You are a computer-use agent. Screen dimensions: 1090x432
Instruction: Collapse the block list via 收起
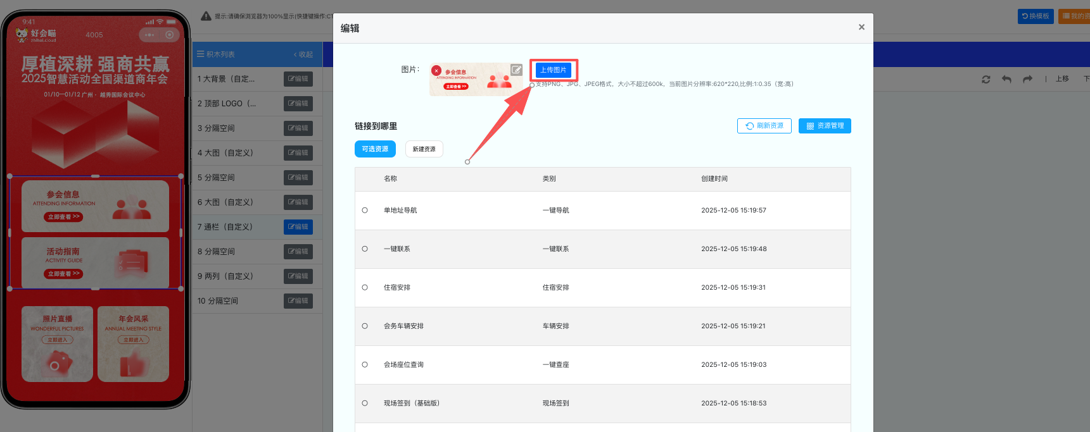303,54
